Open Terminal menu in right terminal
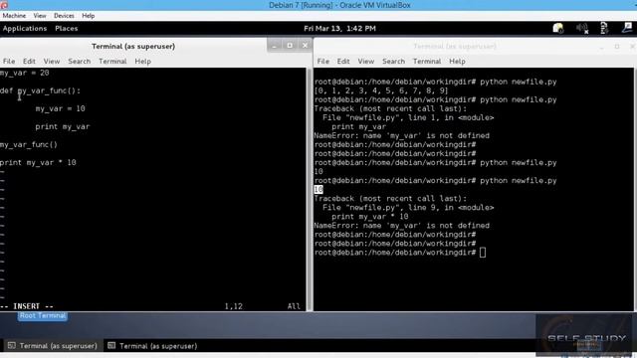The height and width of the screenshot is (358, 637). [427, 62]
